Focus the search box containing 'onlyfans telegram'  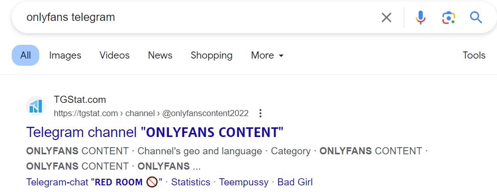[196, 17]
